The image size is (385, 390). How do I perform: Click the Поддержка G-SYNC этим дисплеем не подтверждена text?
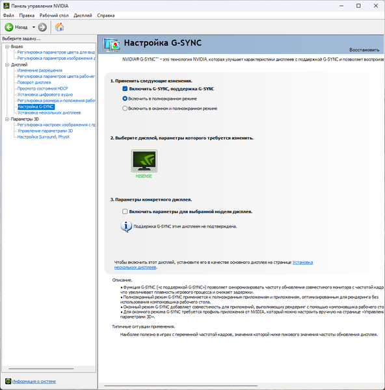pyautogui.click(x=185, y=227)
